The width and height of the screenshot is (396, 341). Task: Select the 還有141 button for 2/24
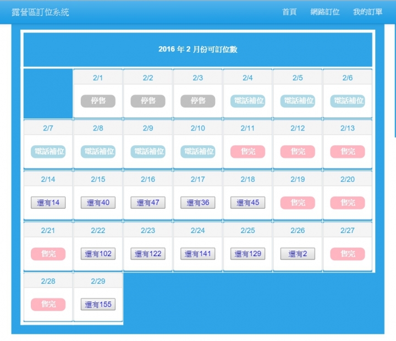[x=198, y=254]
